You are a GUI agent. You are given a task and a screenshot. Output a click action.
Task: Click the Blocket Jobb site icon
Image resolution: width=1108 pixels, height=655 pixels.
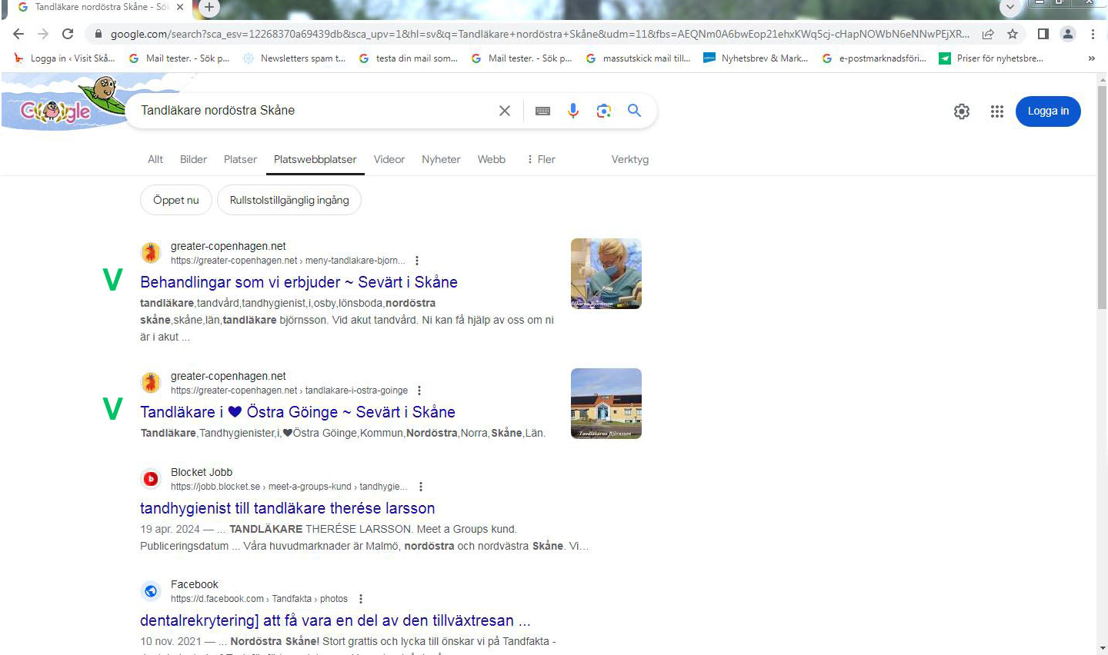coord(151,479)
